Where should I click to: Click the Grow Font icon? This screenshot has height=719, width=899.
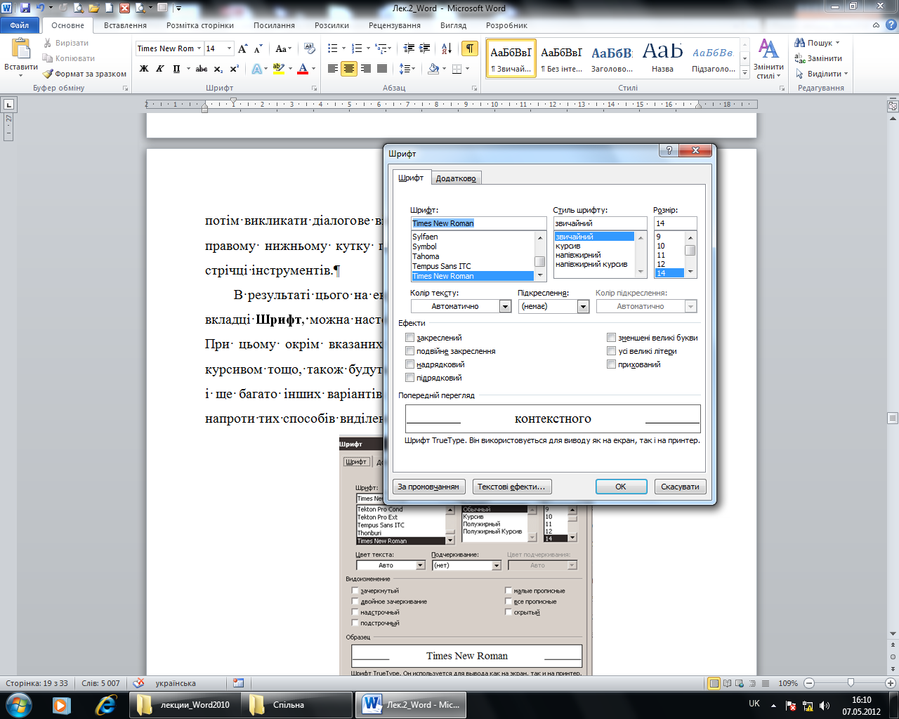pos(242,48)
